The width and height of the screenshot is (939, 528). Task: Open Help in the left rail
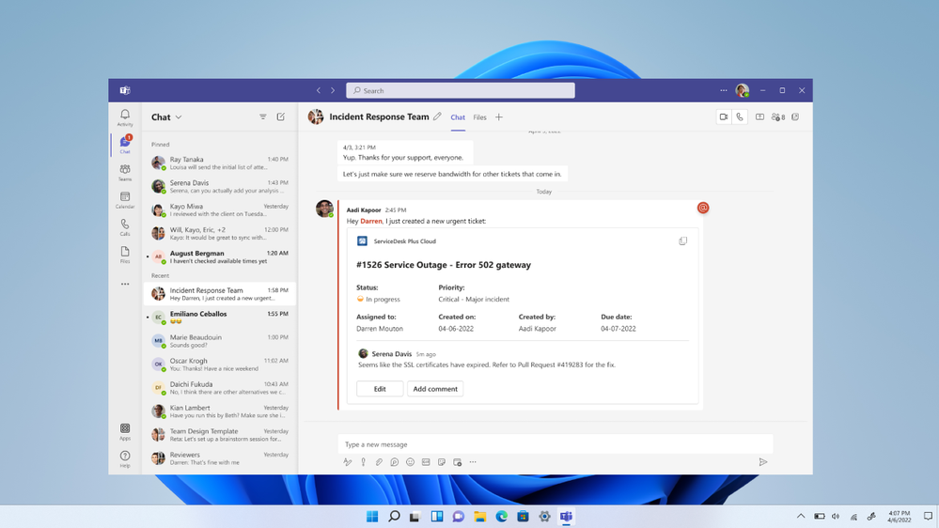[125, 459]
